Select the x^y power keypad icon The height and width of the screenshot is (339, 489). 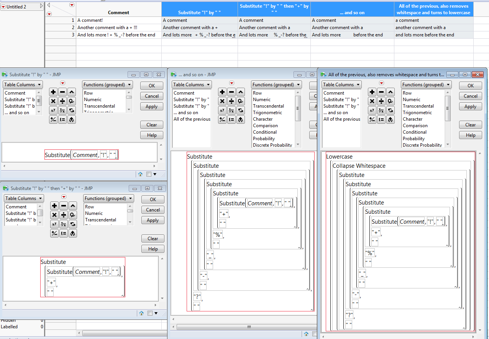pos(54,110)
